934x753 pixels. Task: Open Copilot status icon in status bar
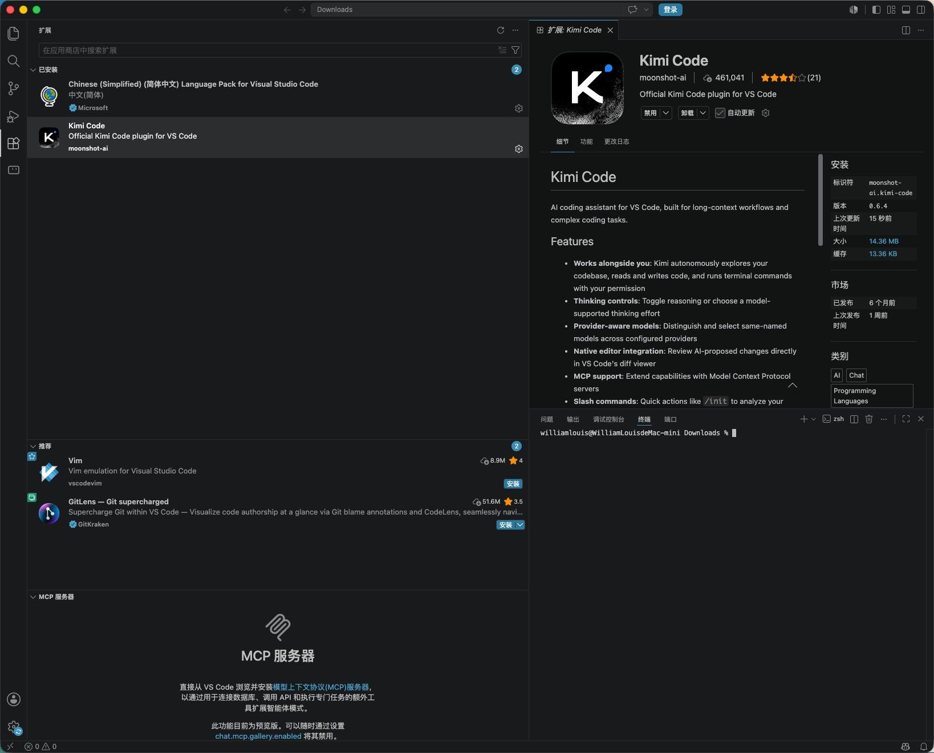click(x=905, y=747)
